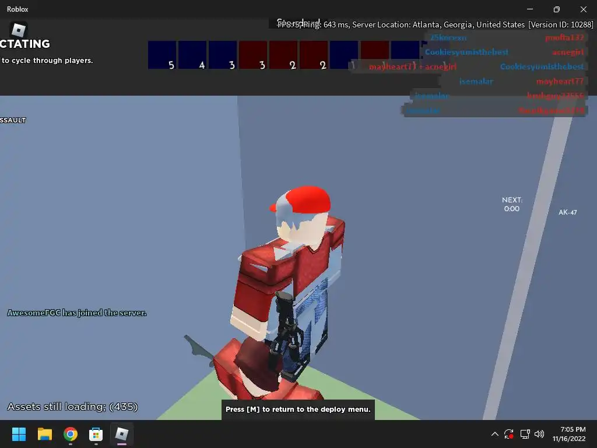This screenshot has width=597, height=448.
Task: Click the FPS and ping status text
Action: 435,24
